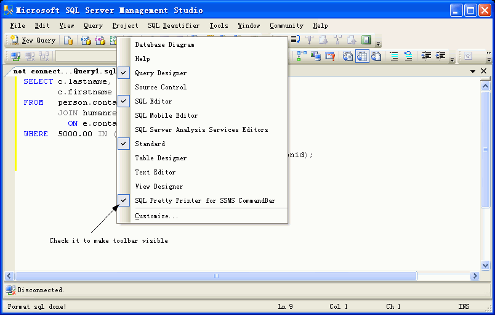Open the Query menu
The width and height of the screenshot is (495, 315).
click(93, 26)
